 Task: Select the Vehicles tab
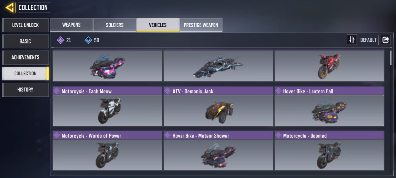click(x=158, y=25)
